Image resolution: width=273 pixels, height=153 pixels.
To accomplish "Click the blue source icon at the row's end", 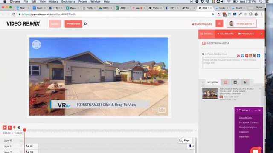I will pyautogui.click(x=258, y=56).
